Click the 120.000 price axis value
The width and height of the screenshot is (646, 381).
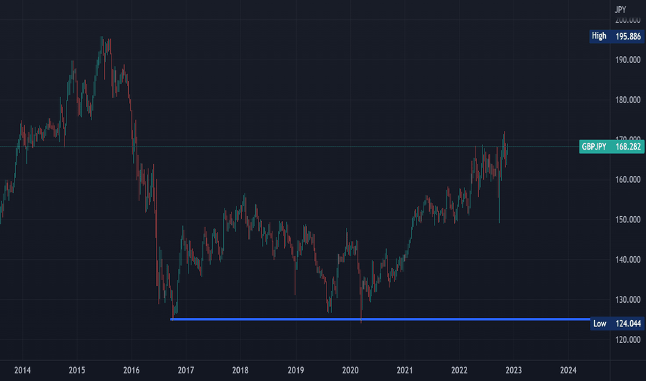pos(628,340)
